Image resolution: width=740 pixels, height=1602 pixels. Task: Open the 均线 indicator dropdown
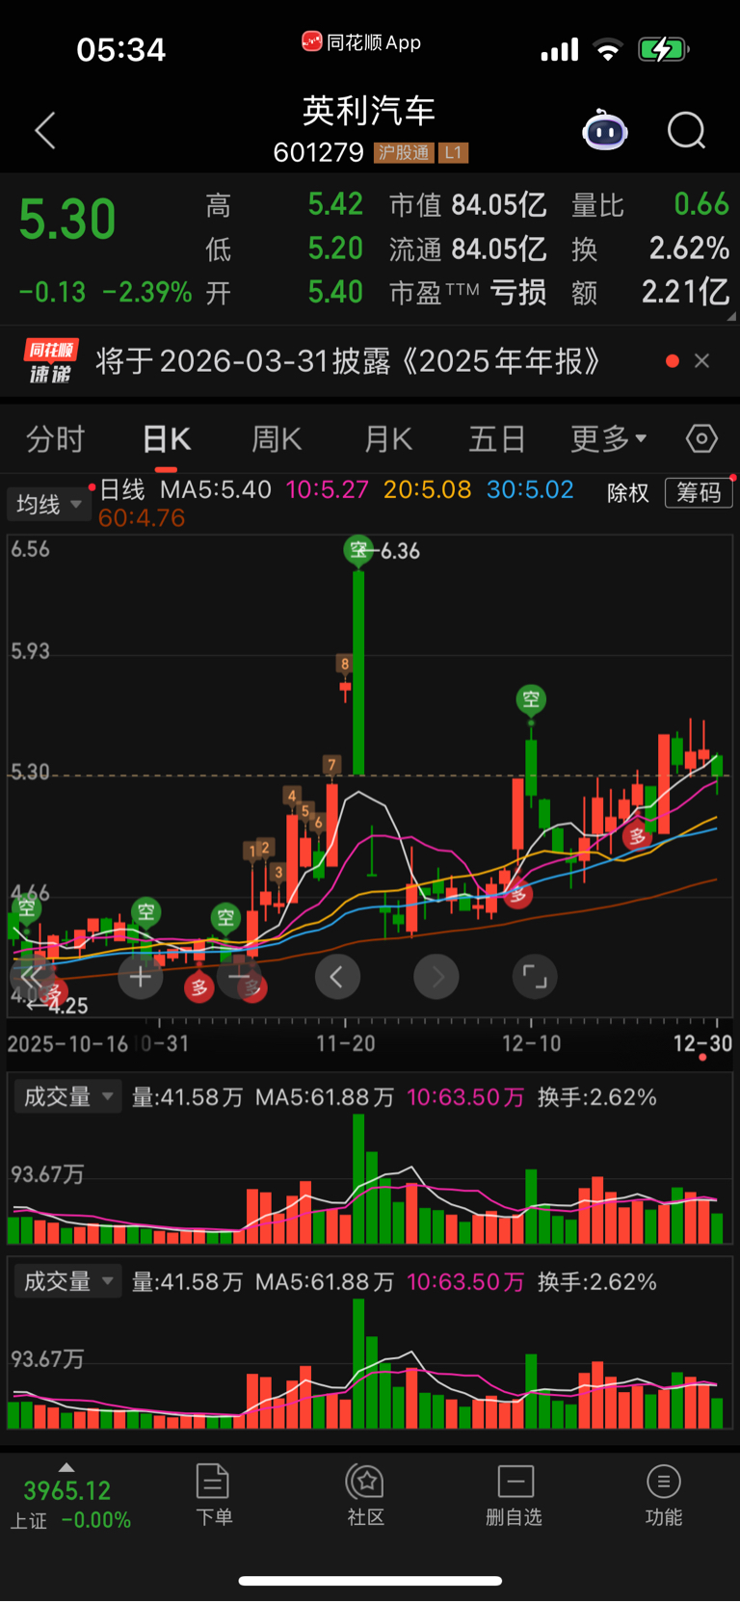pos(48,504)
